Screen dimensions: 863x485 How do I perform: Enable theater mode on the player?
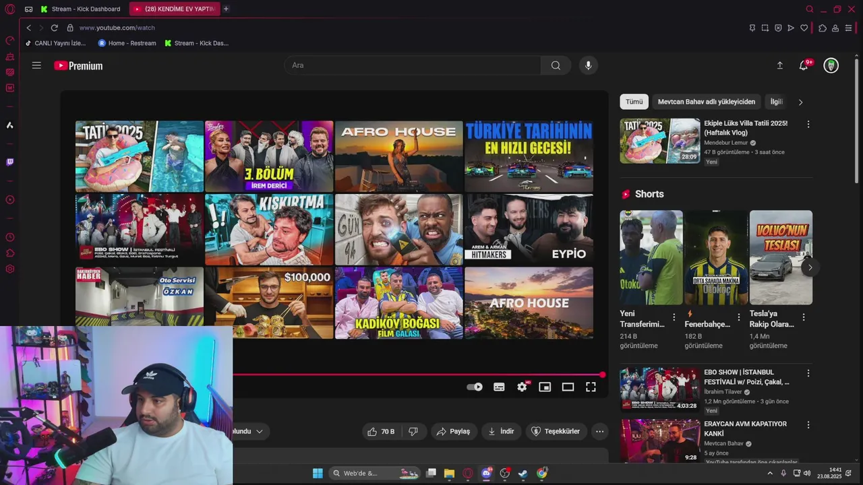point(568,387)
